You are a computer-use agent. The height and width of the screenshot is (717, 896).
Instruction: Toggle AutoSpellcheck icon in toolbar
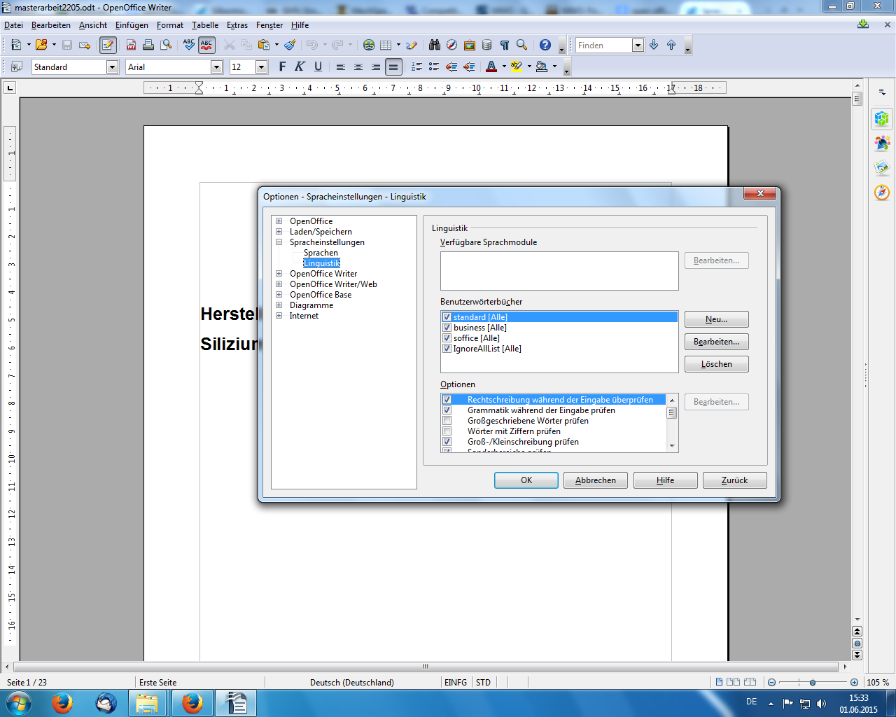206,45
